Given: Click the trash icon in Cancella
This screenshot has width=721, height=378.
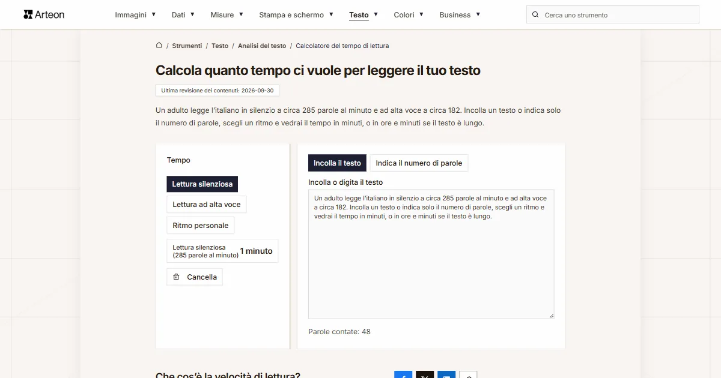Looking at the screenshot, I should pos(176,277).
